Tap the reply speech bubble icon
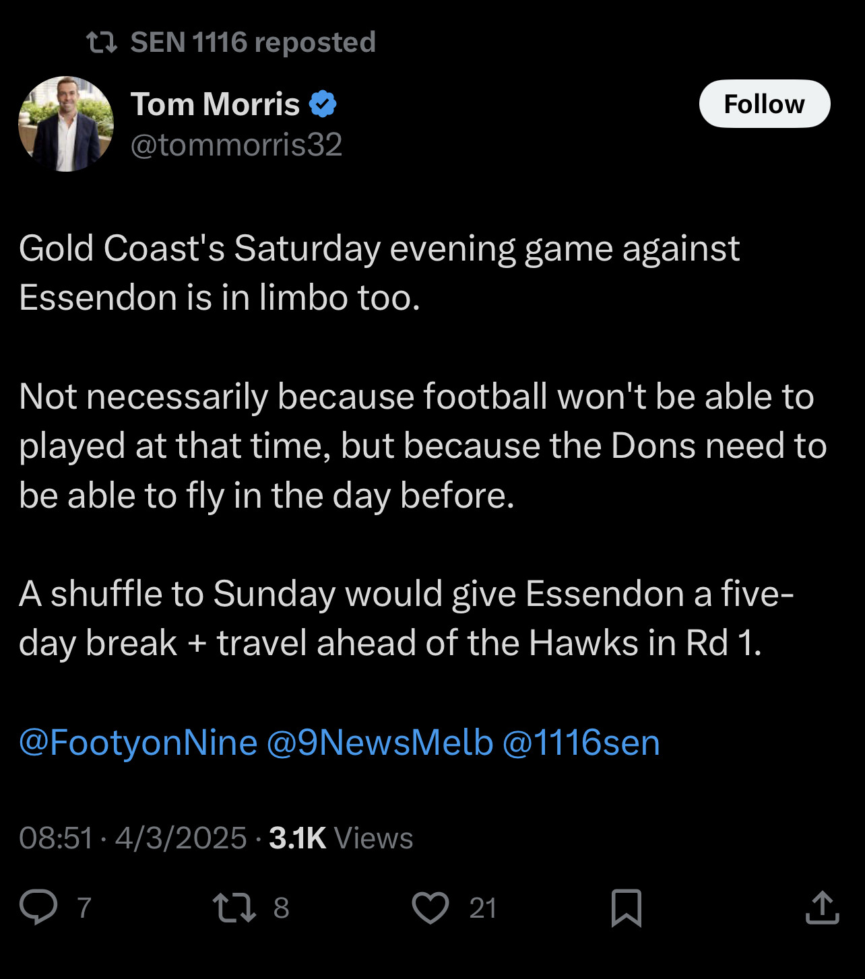The width and height of the screenshot is (865, 979). pos(38,907)
